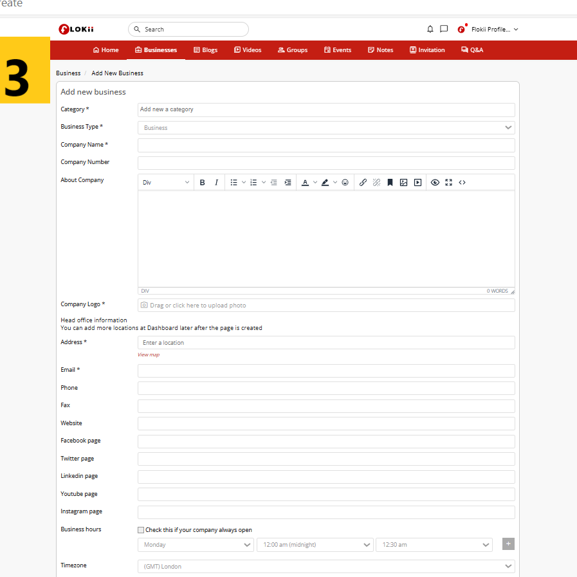Open the Monday day selector dropdown

(x=196, y=545)
